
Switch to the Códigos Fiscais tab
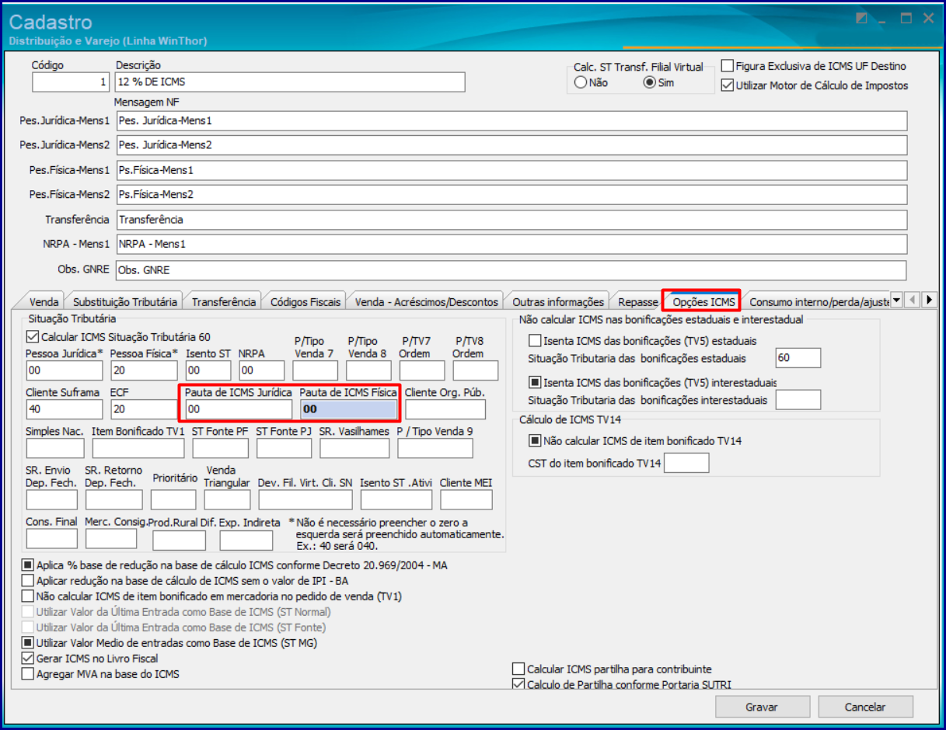point(305,301)
